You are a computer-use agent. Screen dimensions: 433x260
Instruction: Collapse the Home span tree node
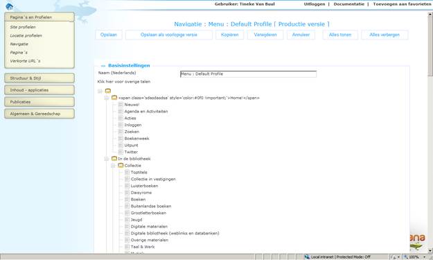107,98
